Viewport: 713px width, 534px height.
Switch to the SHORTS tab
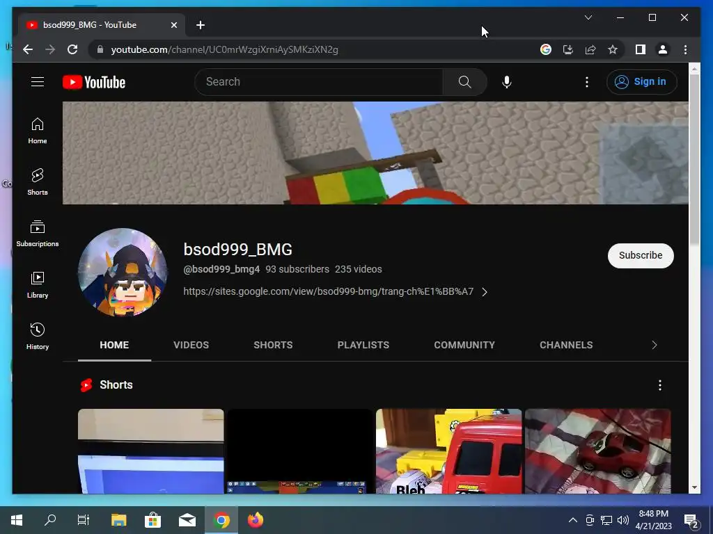[x=273, y=345]
